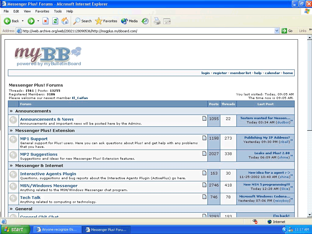This screenshot has height=234, width=312.
Task: Click the forum status icon beside Announcements & News
Action: point(13,120)
